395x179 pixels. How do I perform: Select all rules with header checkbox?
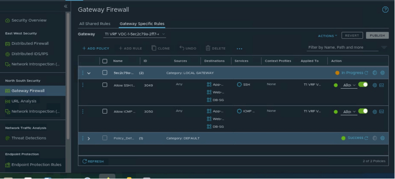[x=104, y=61]
